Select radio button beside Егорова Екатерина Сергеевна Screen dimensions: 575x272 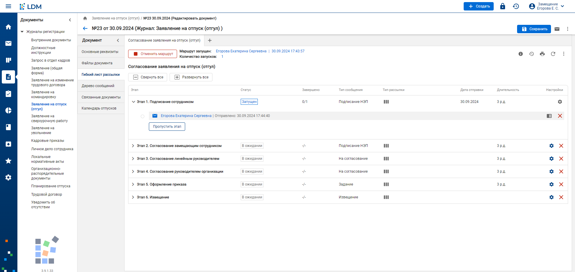point(143,116)
